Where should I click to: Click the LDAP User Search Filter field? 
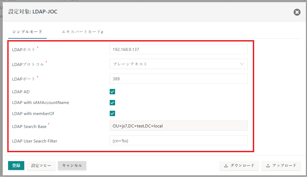pos(178,140)
